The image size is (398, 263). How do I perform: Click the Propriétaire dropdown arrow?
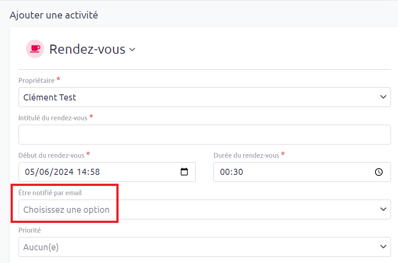tap(383, 97)
